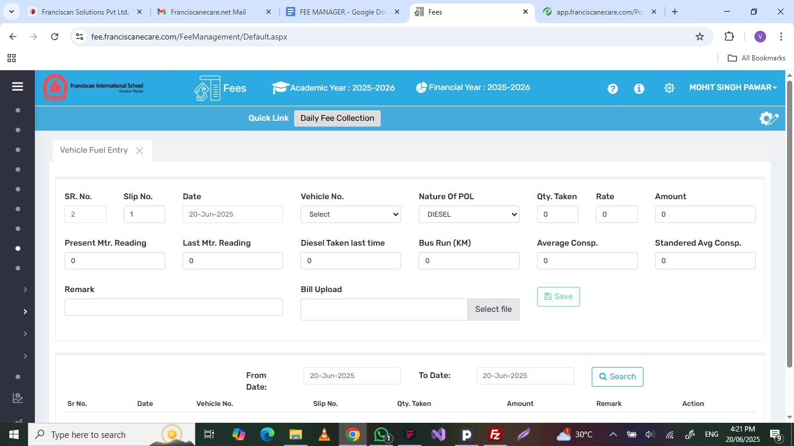Bookmark this page with star icon
The height and width of the screenshot is (446, 794).
click(700, 37)
